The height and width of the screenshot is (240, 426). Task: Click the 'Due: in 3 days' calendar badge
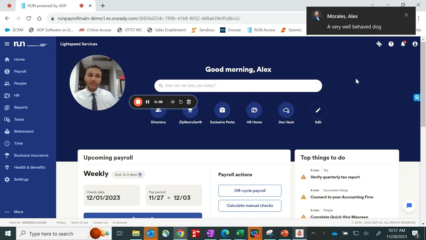point(128,175)
